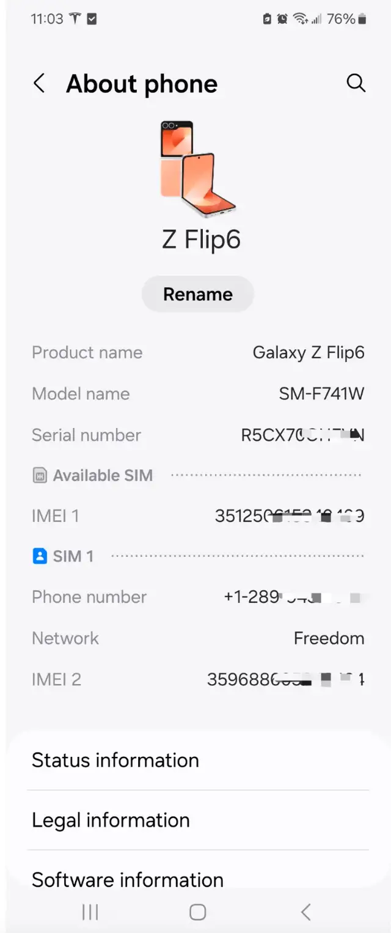Select the Serial number row
The height and width of the screenshot is (933, 391).
pyautogui.click(x=197, y=435)
